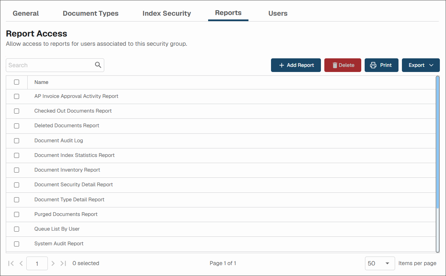Image resolution: width=446 pixels, height=276 pixels.
Task: Switch to the Index Security tab
Action: tap(167, 13)
